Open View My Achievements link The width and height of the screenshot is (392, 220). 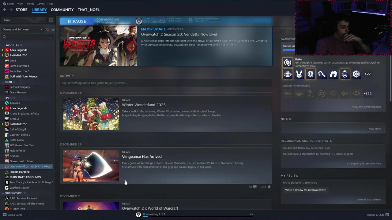click(x=366, y=107)
